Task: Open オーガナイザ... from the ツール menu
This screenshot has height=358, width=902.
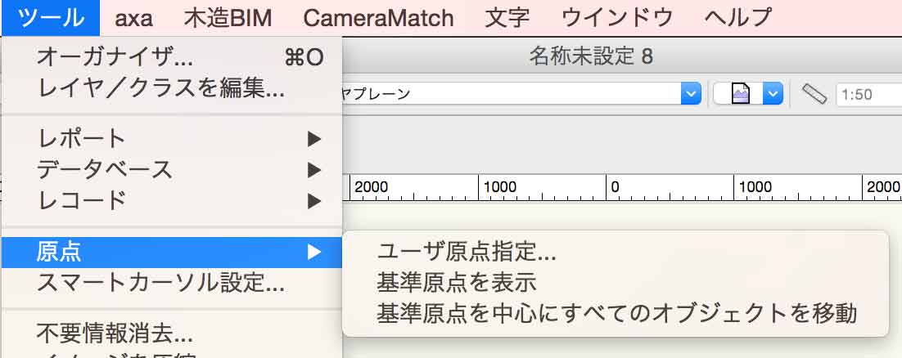Action: click(115, 57)
